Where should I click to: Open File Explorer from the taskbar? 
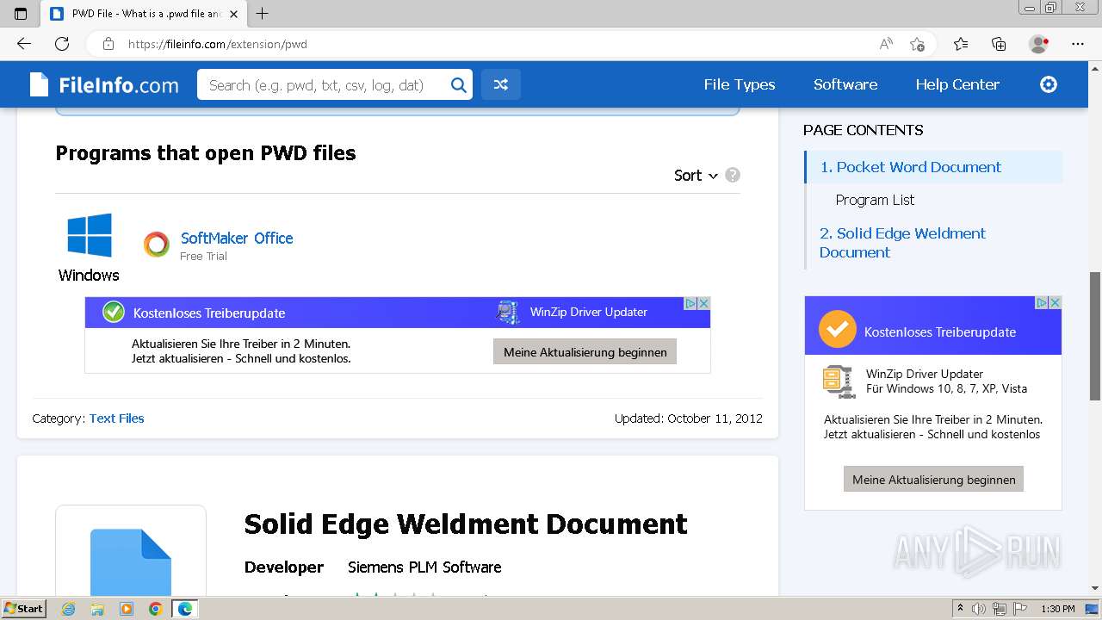click(97, 609)
